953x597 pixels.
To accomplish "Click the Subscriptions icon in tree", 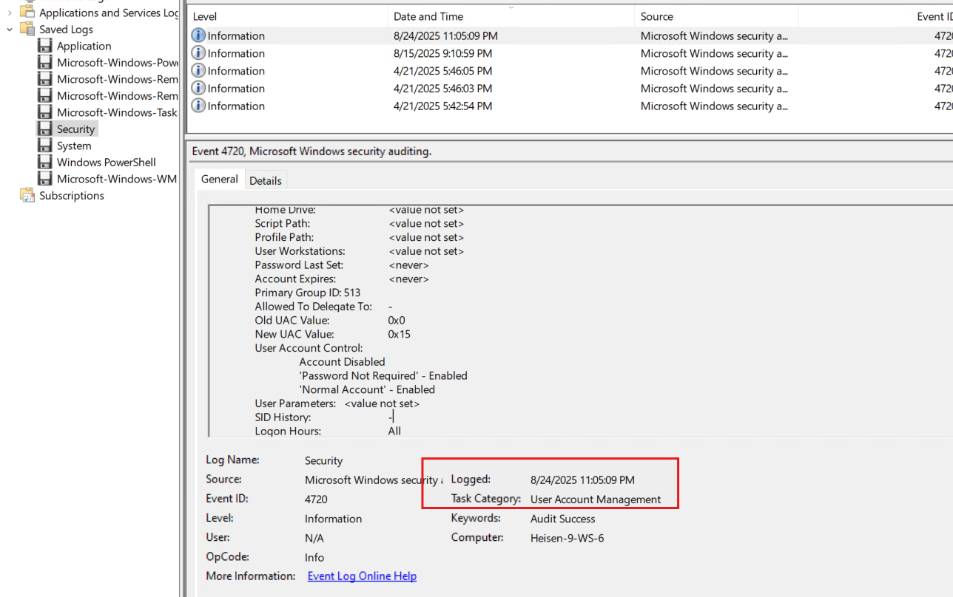I will click(27, 196).
